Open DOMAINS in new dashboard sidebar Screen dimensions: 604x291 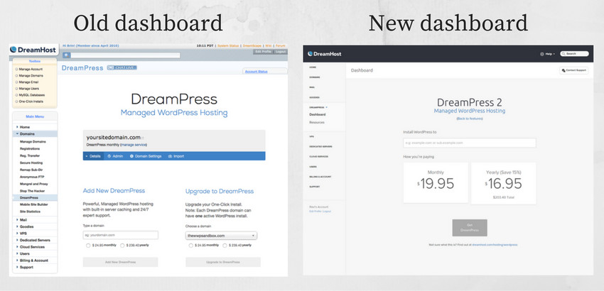314,77
